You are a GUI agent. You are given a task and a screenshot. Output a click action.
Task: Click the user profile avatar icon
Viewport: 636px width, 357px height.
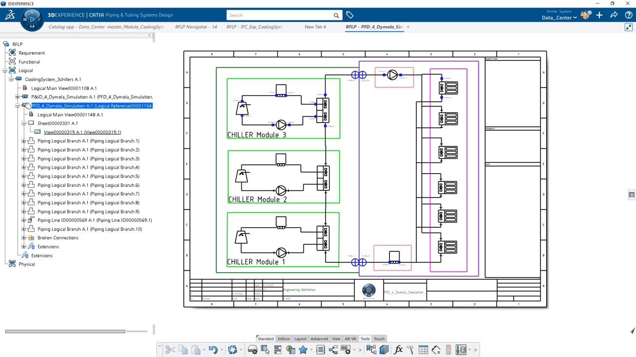(x=585, y=15)
